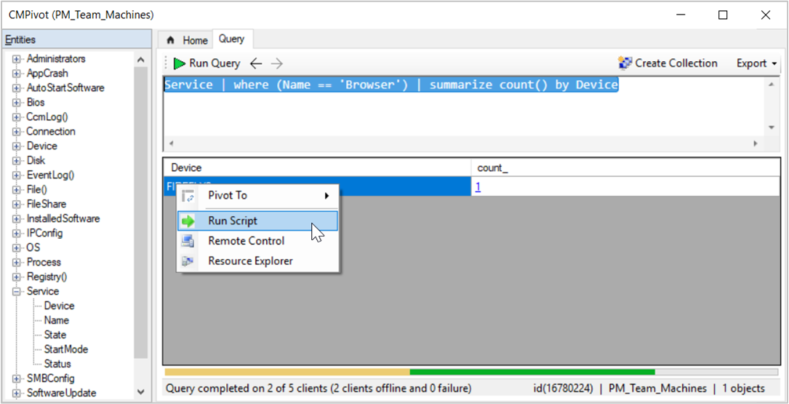The width and height of the screenshot is (789, 404).
Task: Choose Run Script from context menu
Action: [257, 221]
